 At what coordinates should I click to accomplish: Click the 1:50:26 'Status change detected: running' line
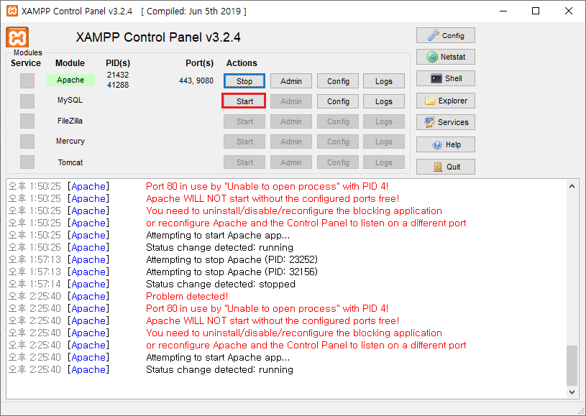click(x=219, y=247)
